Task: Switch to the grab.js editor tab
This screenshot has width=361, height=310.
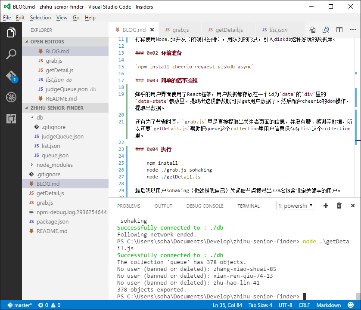Action: point(180,30)
